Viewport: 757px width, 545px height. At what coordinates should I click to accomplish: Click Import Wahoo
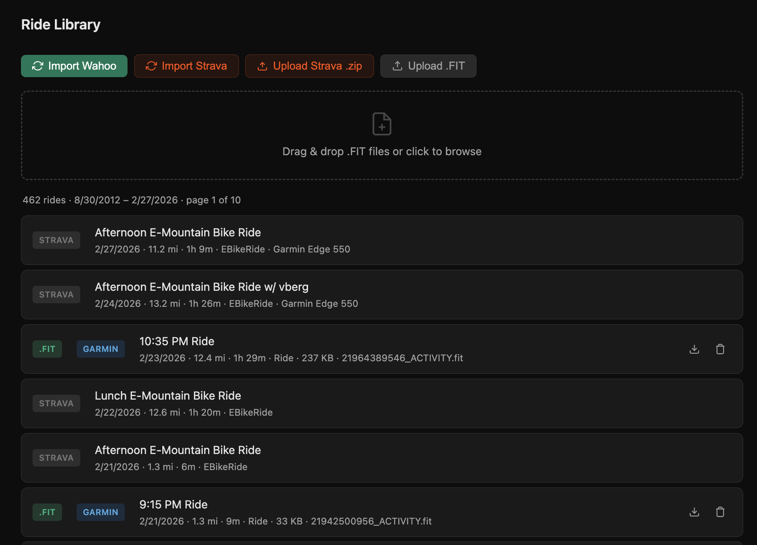(74, 66)
